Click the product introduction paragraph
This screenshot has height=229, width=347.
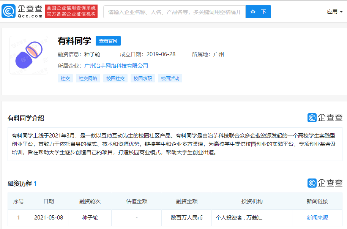click(x=175, y=144)
